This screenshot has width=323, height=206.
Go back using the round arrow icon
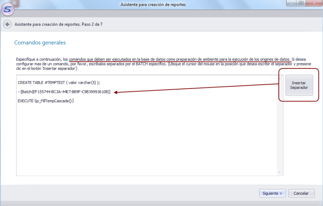tap(7, 24)
